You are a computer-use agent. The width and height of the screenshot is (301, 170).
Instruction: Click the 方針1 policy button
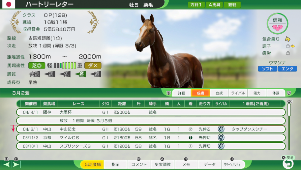coord(196,5)
